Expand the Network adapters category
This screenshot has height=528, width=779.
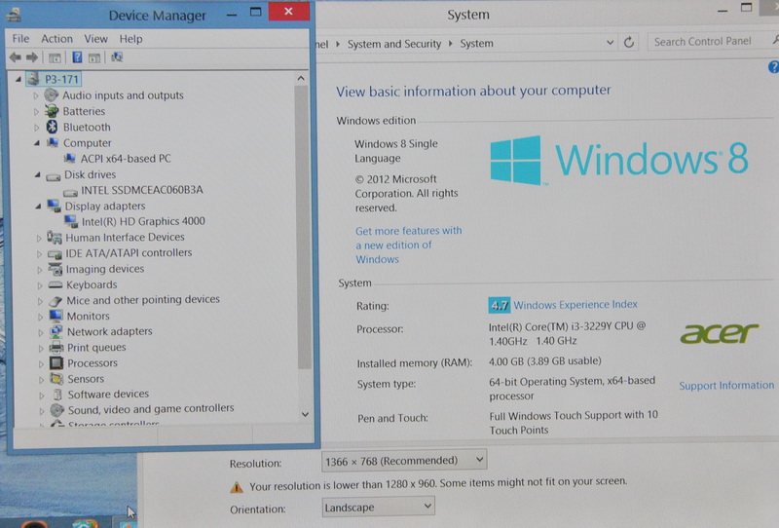40,332
